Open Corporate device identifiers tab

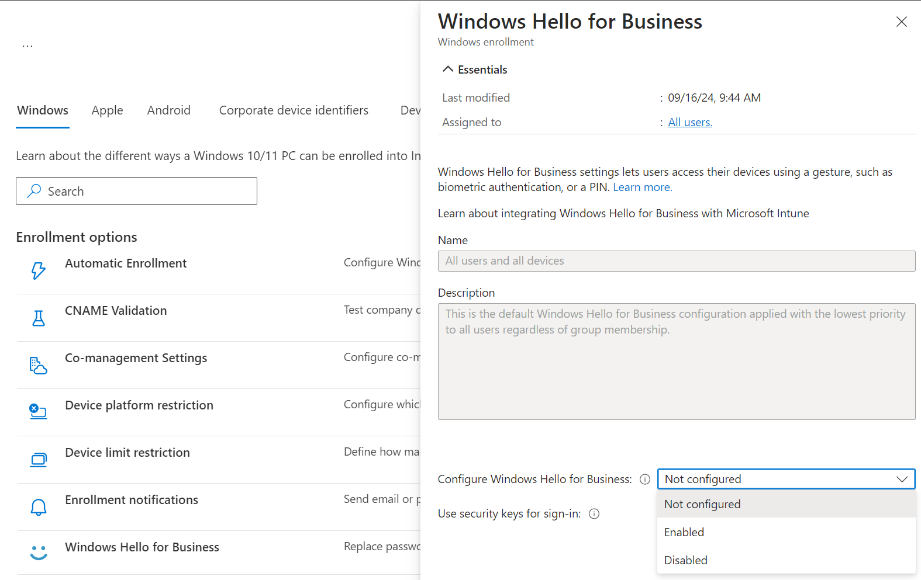click(294, 110)
